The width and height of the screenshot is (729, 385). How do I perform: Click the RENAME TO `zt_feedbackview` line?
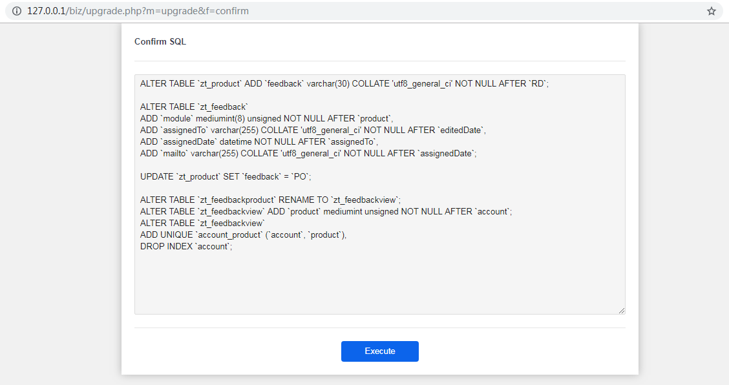[270, 200]
